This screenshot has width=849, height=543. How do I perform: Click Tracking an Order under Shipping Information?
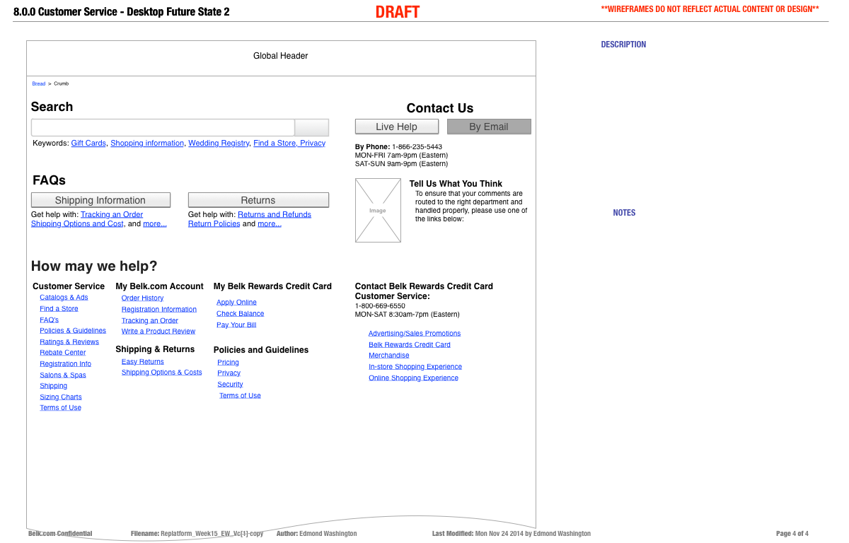click(112, 214)
